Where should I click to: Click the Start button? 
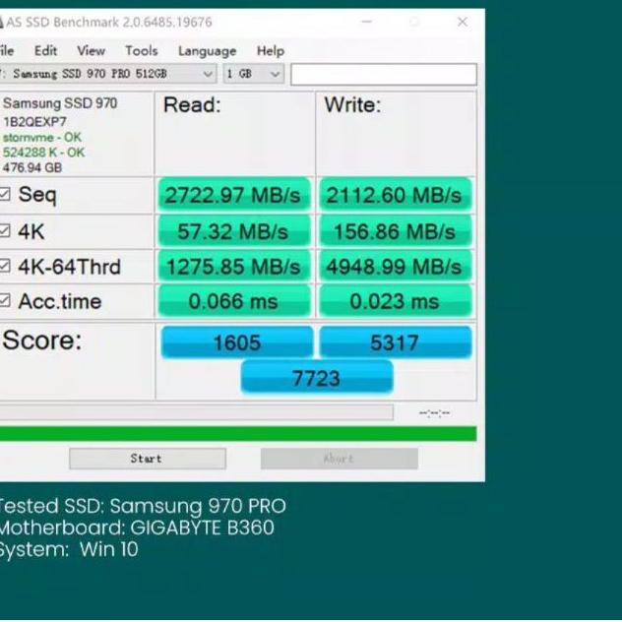tap(148, 459)
